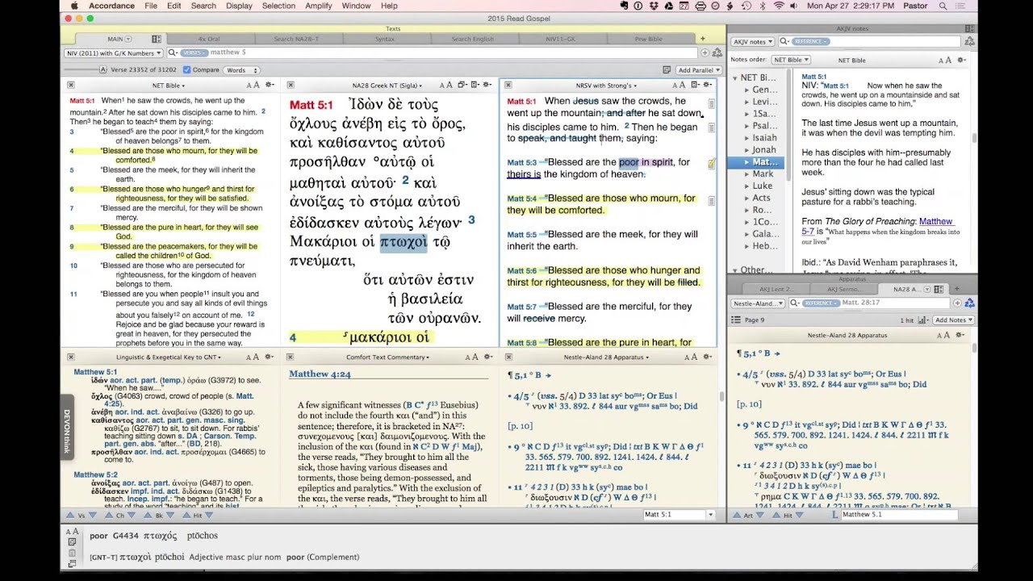Switch to the Search English tab
The width and height of the screenshot is (1033, 581).
point(473,39)
